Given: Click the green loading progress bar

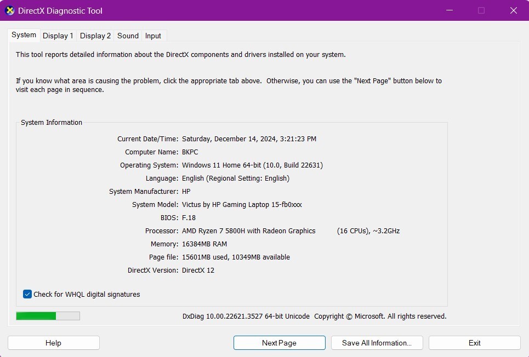Looking at the screenshot, I should tap(48, 316).
